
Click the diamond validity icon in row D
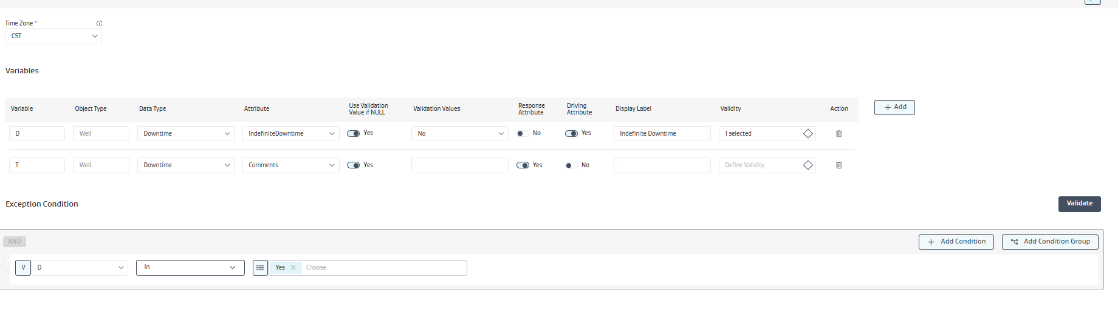(x=808, y=134)
